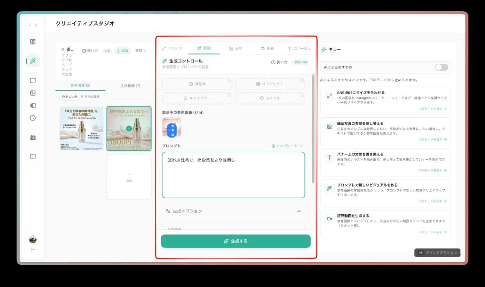This screenshot has height=287, width=485.
Task: Click the 追加 upload button
Action: pos(121,51)
